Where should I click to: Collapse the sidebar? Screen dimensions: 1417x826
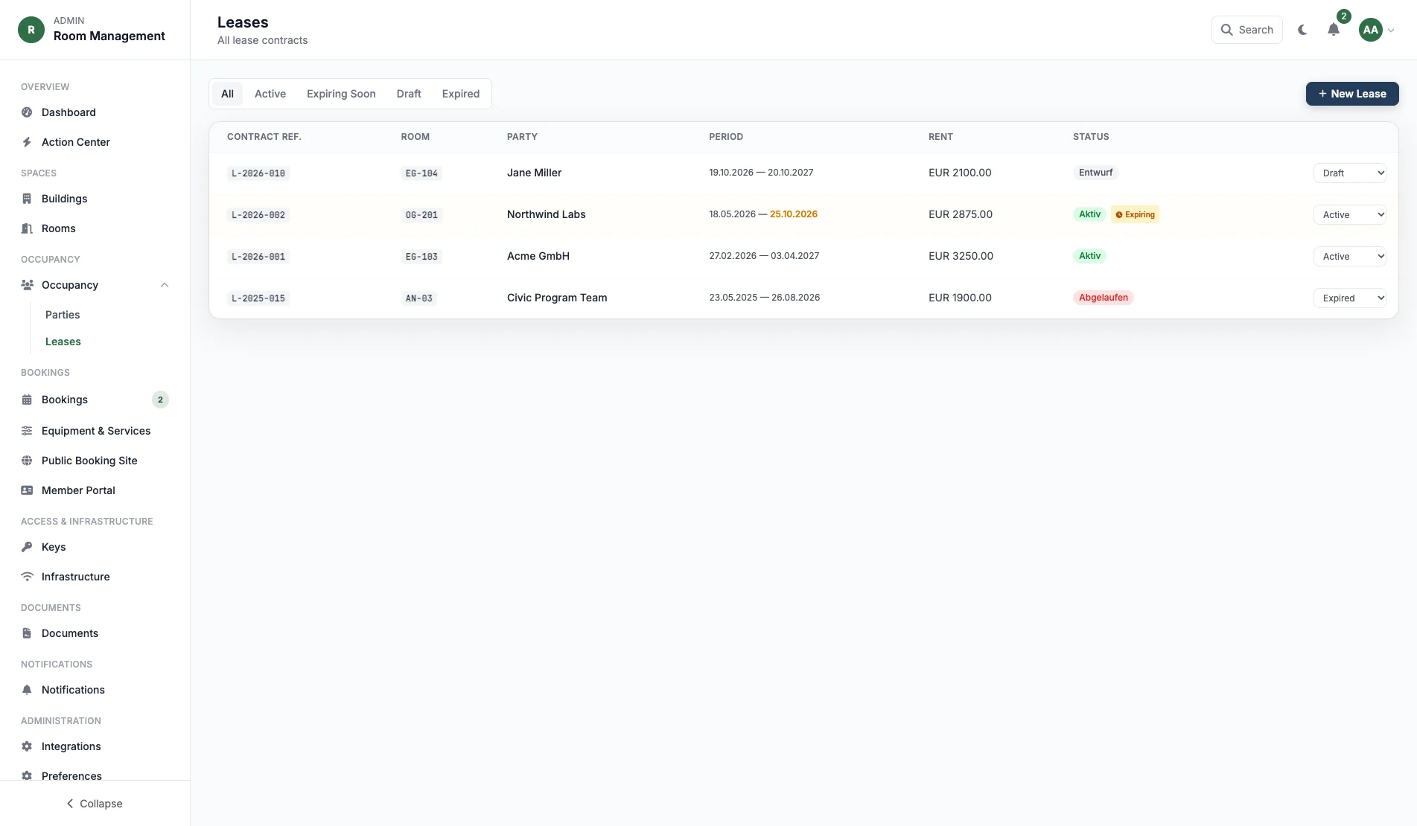(x=95, y=804)
